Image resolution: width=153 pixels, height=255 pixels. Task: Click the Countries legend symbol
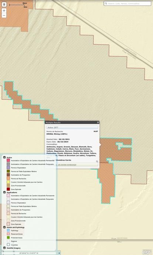tap(8, 245)
